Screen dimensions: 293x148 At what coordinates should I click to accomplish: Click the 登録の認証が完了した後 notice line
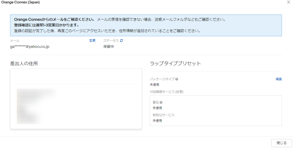[x=107, y=31]
